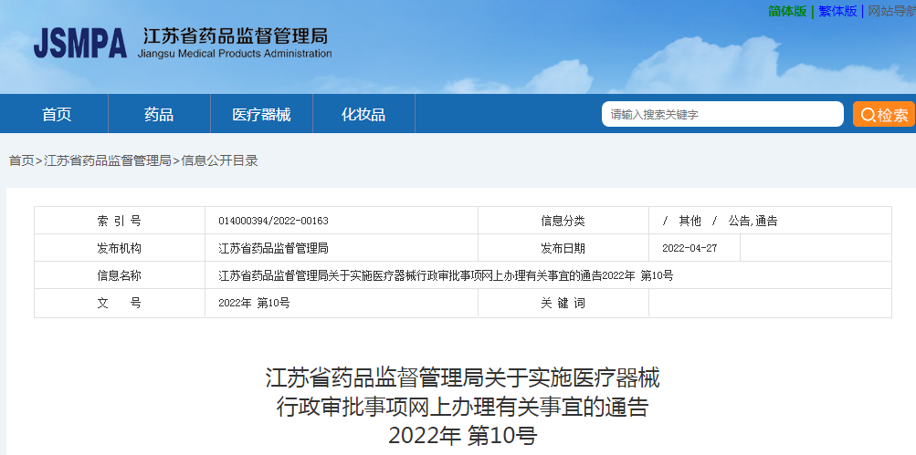The width and height of the screenshot is (916, 455).
Task: Focus the 请输入搜索关键字 search field
Action: 722,114
